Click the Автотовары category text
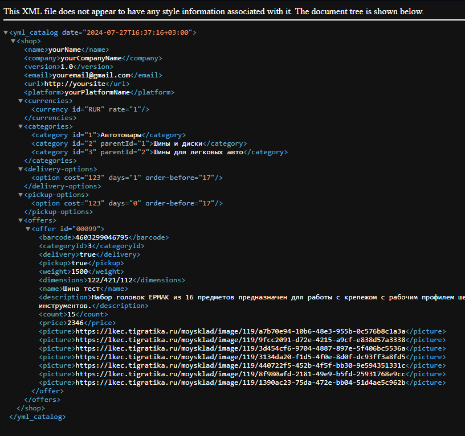This screenshot has width=465, height=436. [121, 135]
